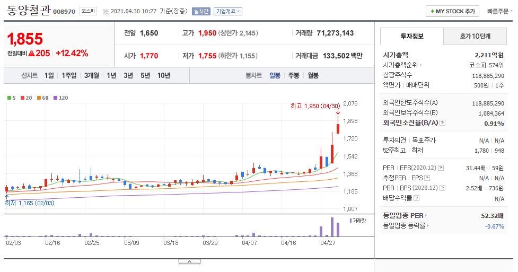Click the current price 1,855

[x=25, y=39]
